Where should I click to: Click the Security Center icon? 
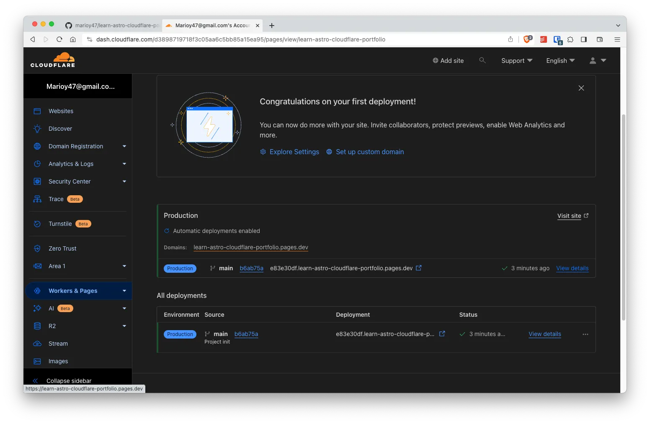click(37, 181)
